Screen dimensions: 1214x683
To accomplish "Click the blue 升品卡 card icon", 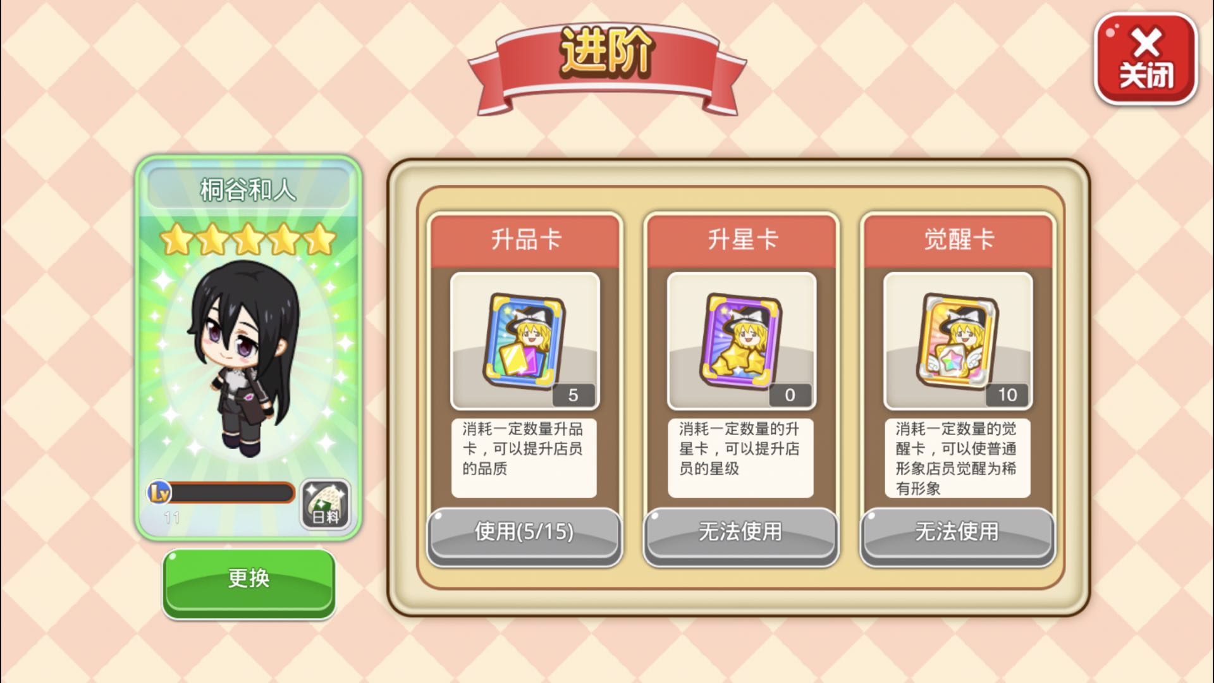I will (x=525, y=341).
